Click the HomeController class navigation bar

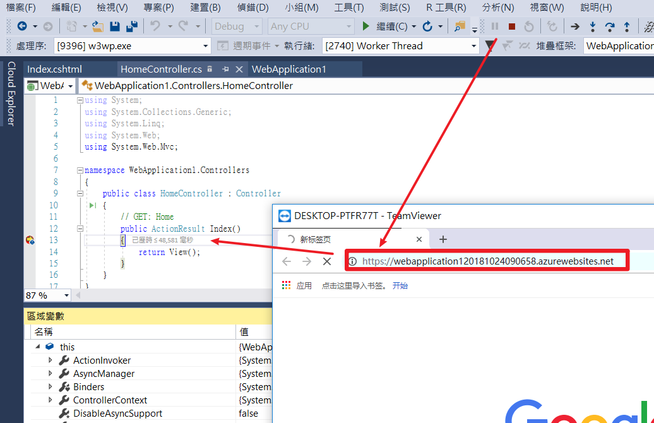tap(367, 86)
